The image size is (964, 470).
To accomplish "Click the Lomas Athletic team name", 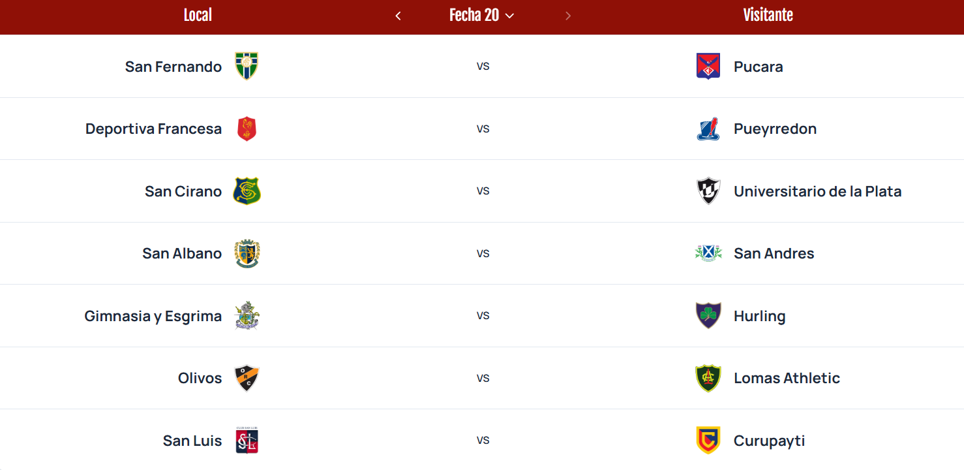I will click(x=787, y=378).
